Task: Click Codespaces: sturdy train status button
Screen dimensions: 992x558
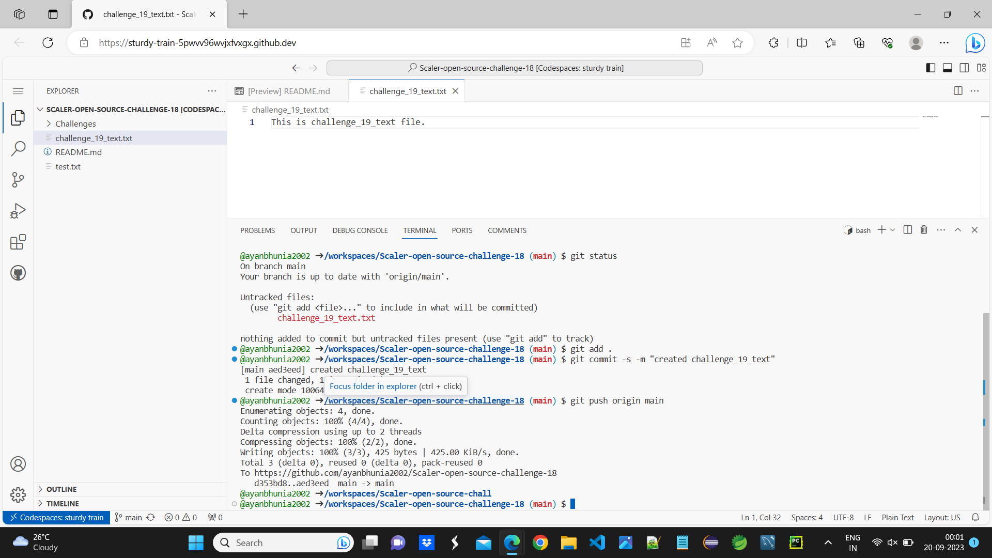Action: click(x=56, y=517)
